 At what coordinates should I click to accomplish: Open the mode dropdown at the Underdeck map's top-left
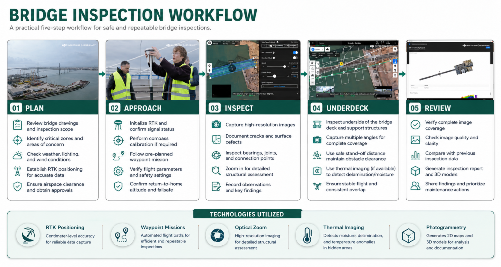[x=317, y=49]
